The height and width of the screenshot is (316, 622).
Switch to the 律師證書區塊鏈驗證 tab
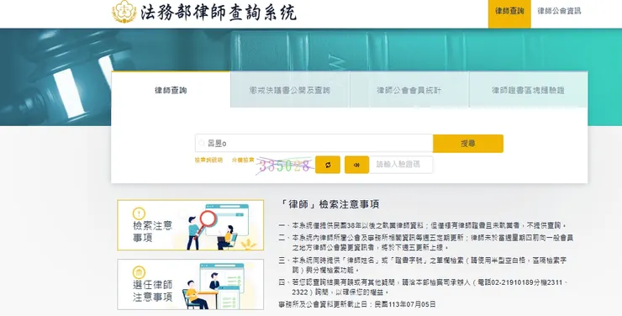coord(528,91)
